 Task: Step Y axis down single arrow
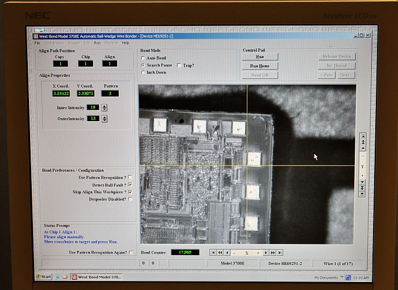point(362,182)
